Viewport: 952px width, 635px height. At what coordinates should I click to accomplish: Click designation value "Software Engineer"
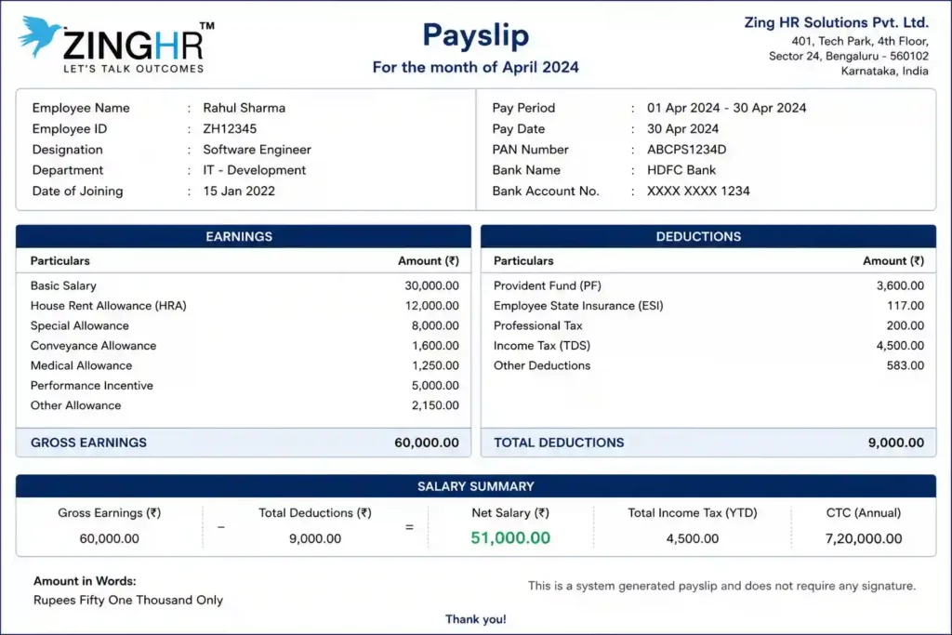click(x=257, y=150)
